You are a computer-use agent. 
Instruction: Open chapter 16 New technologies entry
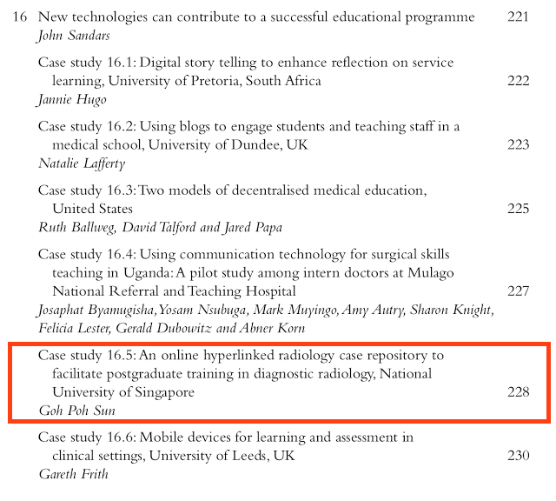point(256,17)
